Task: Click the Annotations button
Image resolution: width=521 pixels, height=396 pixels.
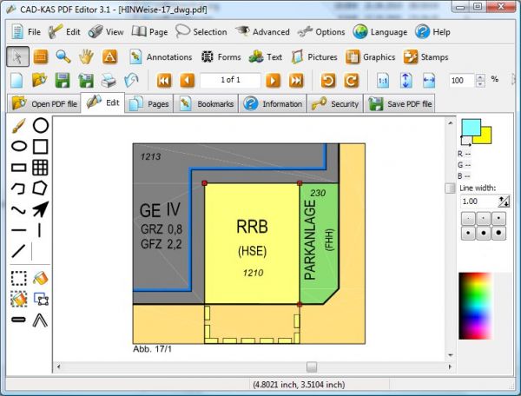Action: tap(161, 57)
